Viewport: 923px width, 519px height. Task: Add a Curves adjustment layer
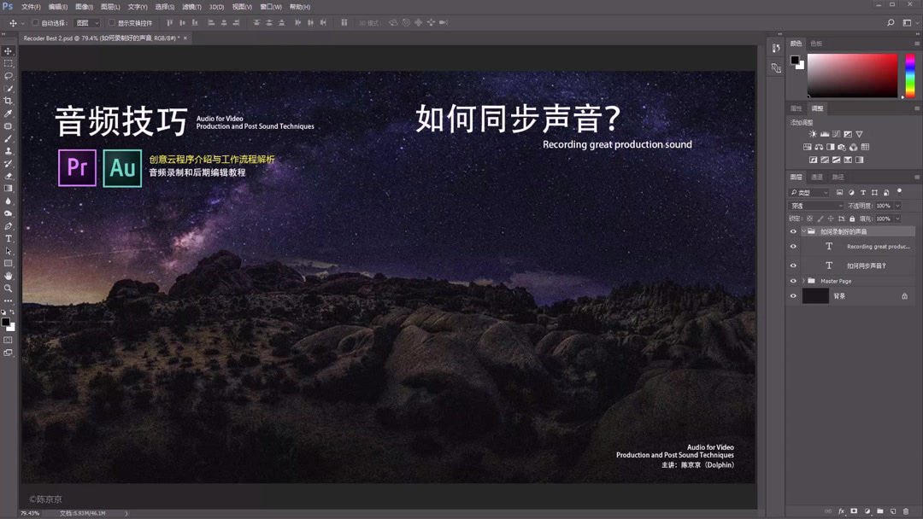tap(837, 134)
